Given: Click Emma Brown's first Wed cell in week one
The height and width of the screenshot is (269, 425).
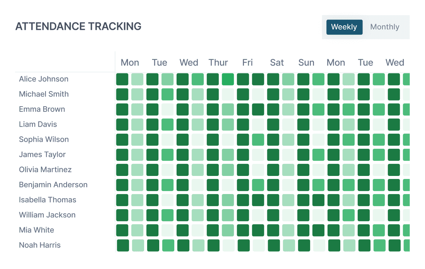Looking at the screenshot, I should (183, 110).
